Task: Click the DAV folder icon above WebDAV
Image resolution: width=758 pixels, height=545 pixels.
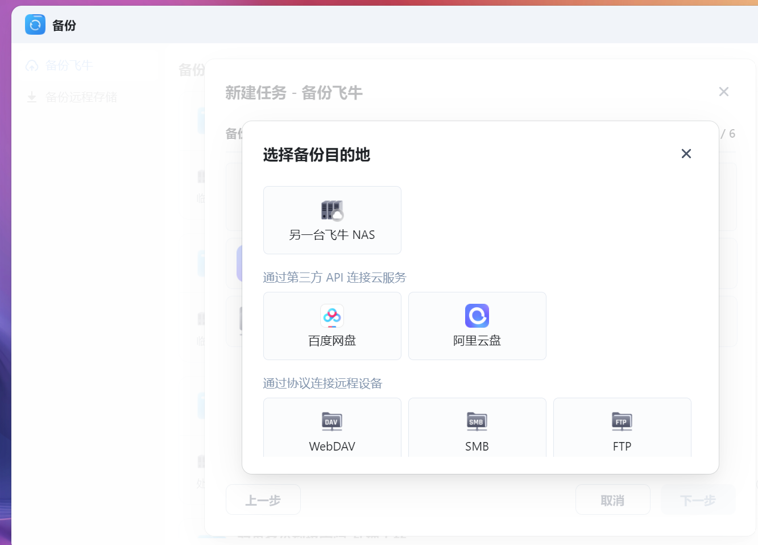Action: (332, 422)
